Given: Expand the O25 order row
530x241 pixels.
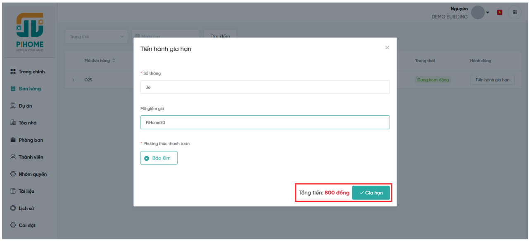Looking at the screenshot, I should click(x=74, y=80).
